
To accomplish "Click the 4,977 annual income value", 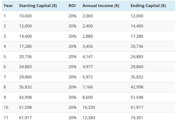I will [x=88, y=67].
